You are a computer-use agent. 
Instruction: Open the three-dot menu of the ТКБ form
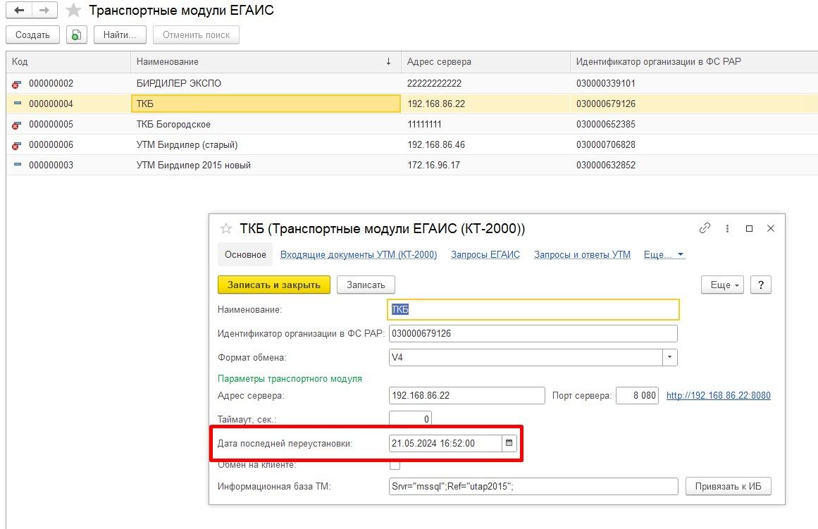coord(727,228)
